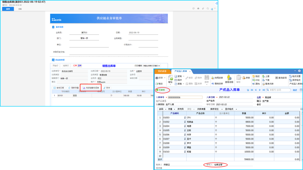
Task: Expand the 打印 (Print) dropdown arrow
Action: pyautogui.click(x=165, y=78)
